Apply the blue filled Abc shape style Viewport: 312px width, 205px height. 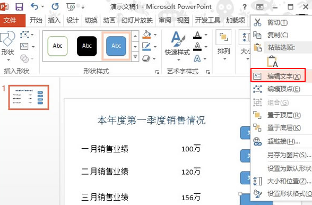tap(116, 46)
